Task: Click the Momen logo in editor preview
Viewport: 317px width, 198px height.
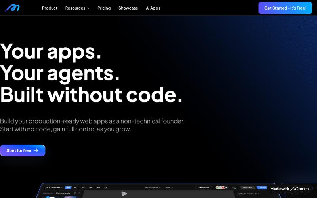Action: [52, 187]
